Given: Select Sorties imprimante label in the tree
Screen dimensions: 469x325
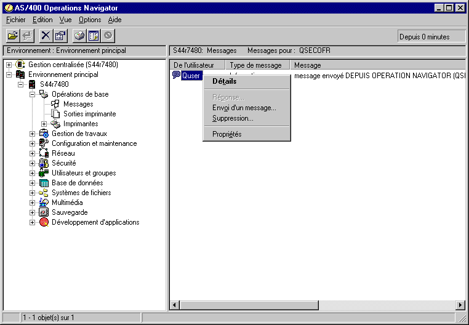Looking at the screenshot, I should point(89,114).
